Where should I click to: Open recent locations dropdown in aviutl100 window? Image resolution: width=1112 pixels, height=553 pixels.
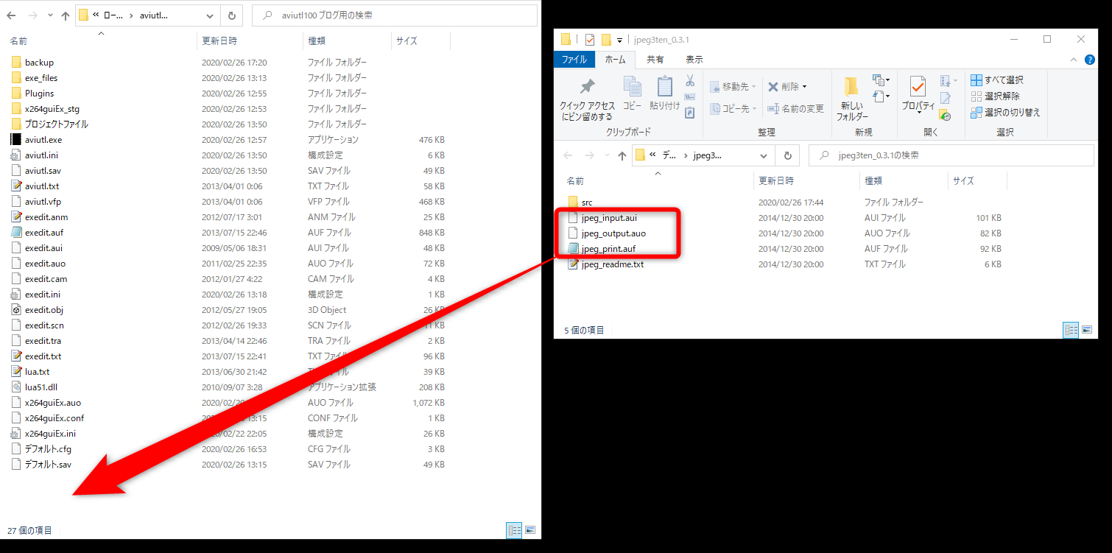(50, 15)
